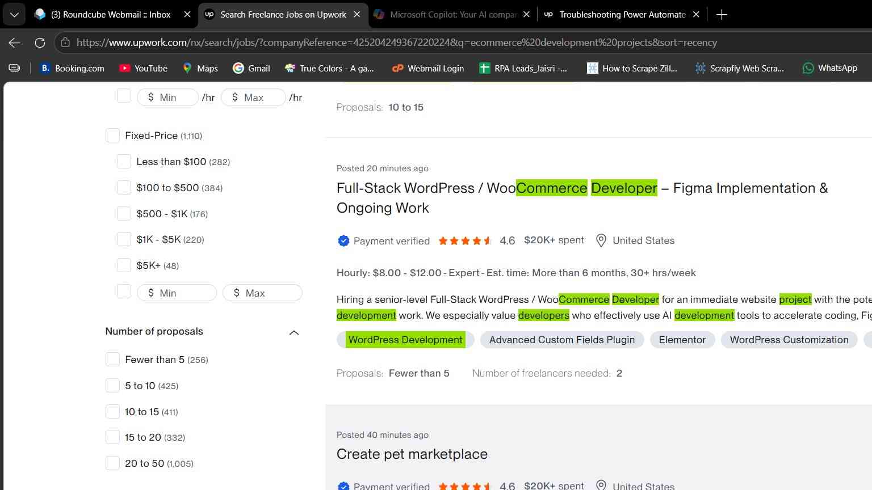
Task: Open the Gmail bookmark
Action: (251, 68)
